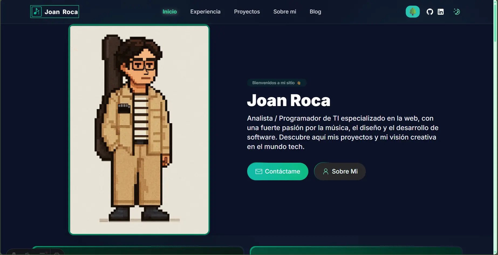Click the pixel art avatar portrait

pos(139,129)
